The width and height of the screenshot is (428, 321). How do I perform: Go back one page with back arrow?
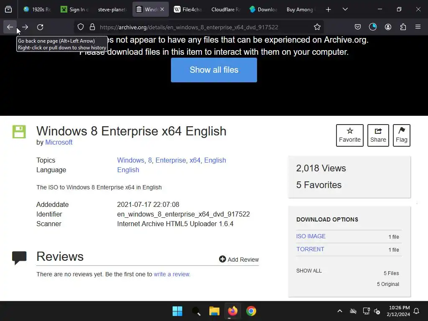(x=10, y=27)
